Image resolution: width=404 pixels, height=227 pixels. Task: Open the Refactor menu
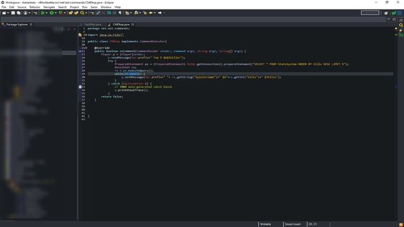tap(35, 7)
